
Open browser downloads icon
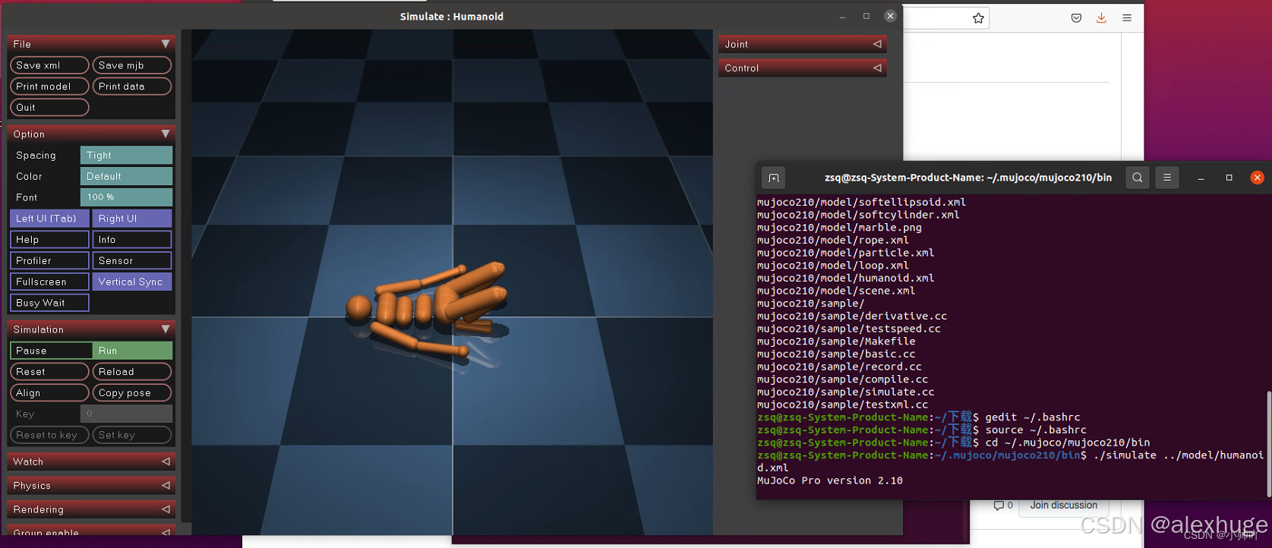(1101, 18)
